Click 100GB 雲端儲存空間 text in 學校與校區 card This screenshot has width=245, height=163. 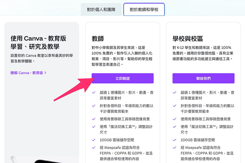198,140
